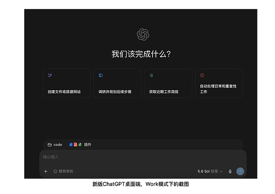This screenshot has height=194, width=275.
Task: Open the 5.6 Sol 轻度 model dropdown
Action: click(x=210, y=171)
